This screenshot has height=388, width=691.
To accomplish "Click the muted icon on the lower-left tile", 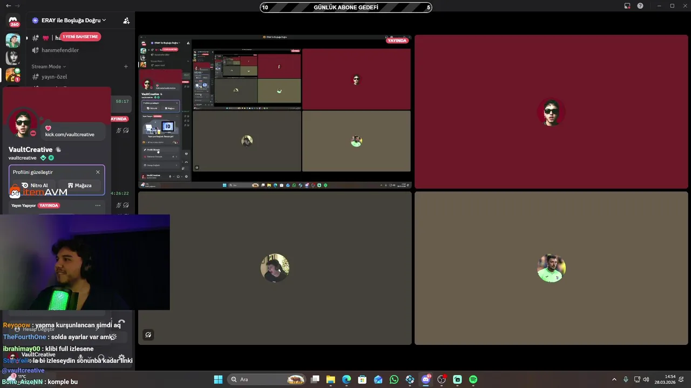I will (148, 335).
